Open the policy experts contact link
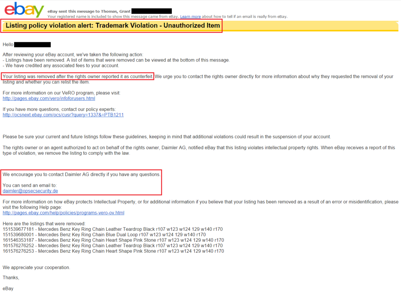This screenshot has height=293, width=401. coord(63,115)
